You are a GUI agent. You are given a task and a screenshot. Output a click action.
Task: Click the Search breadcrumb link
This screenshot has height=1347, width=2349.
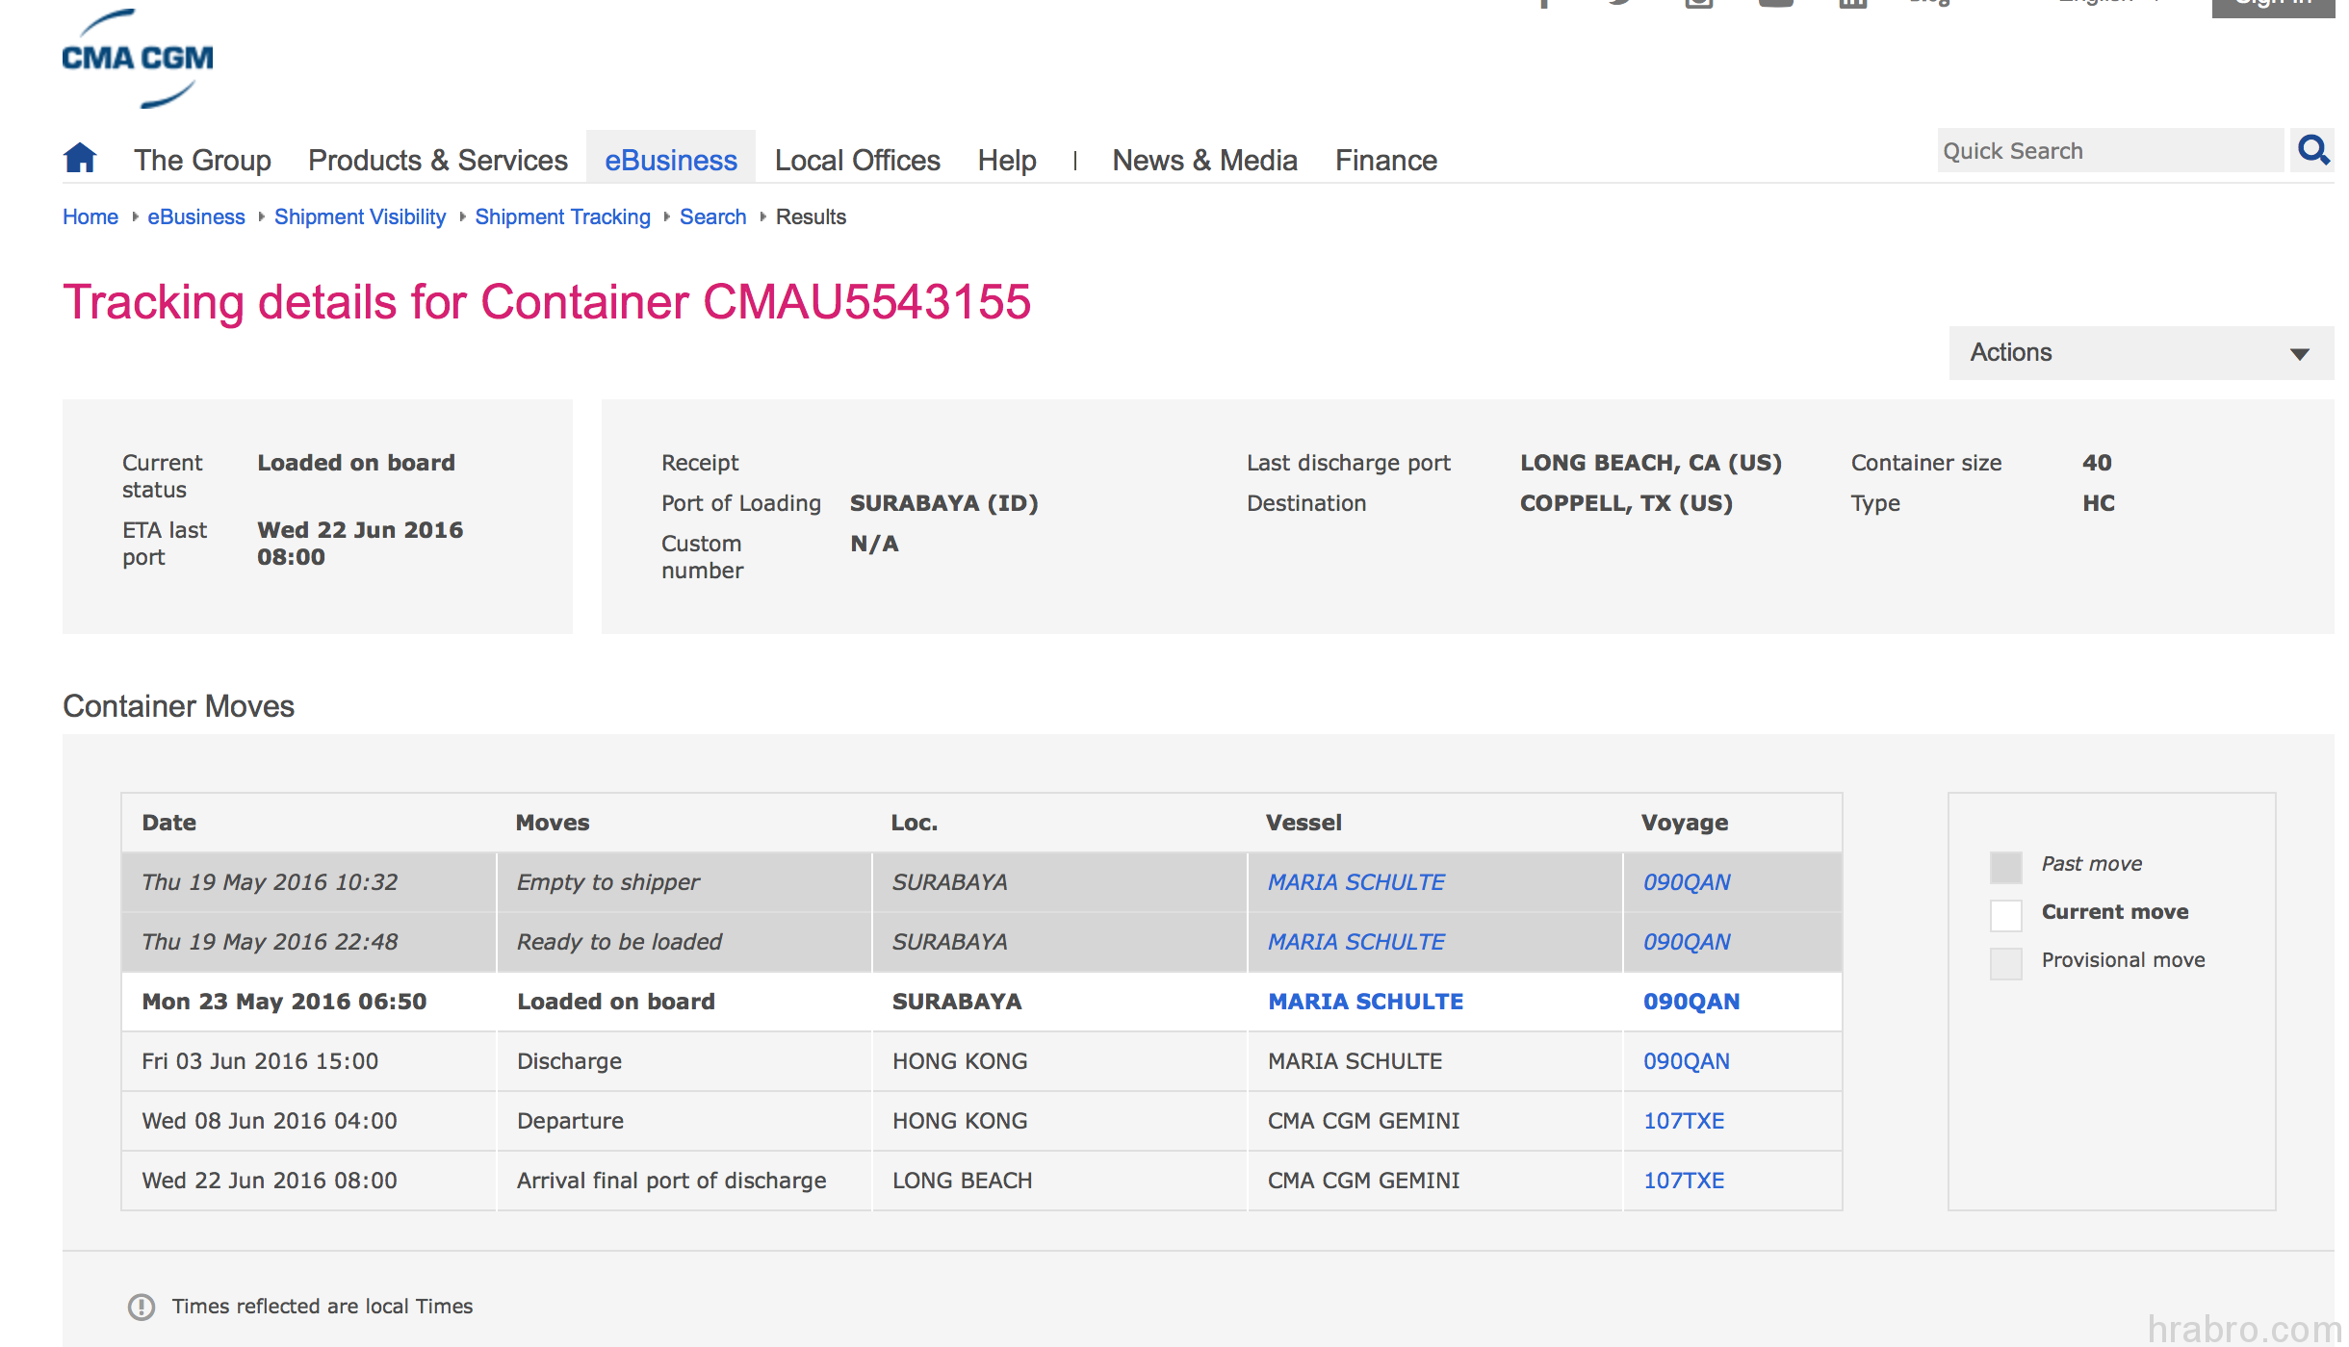[712, 216]
